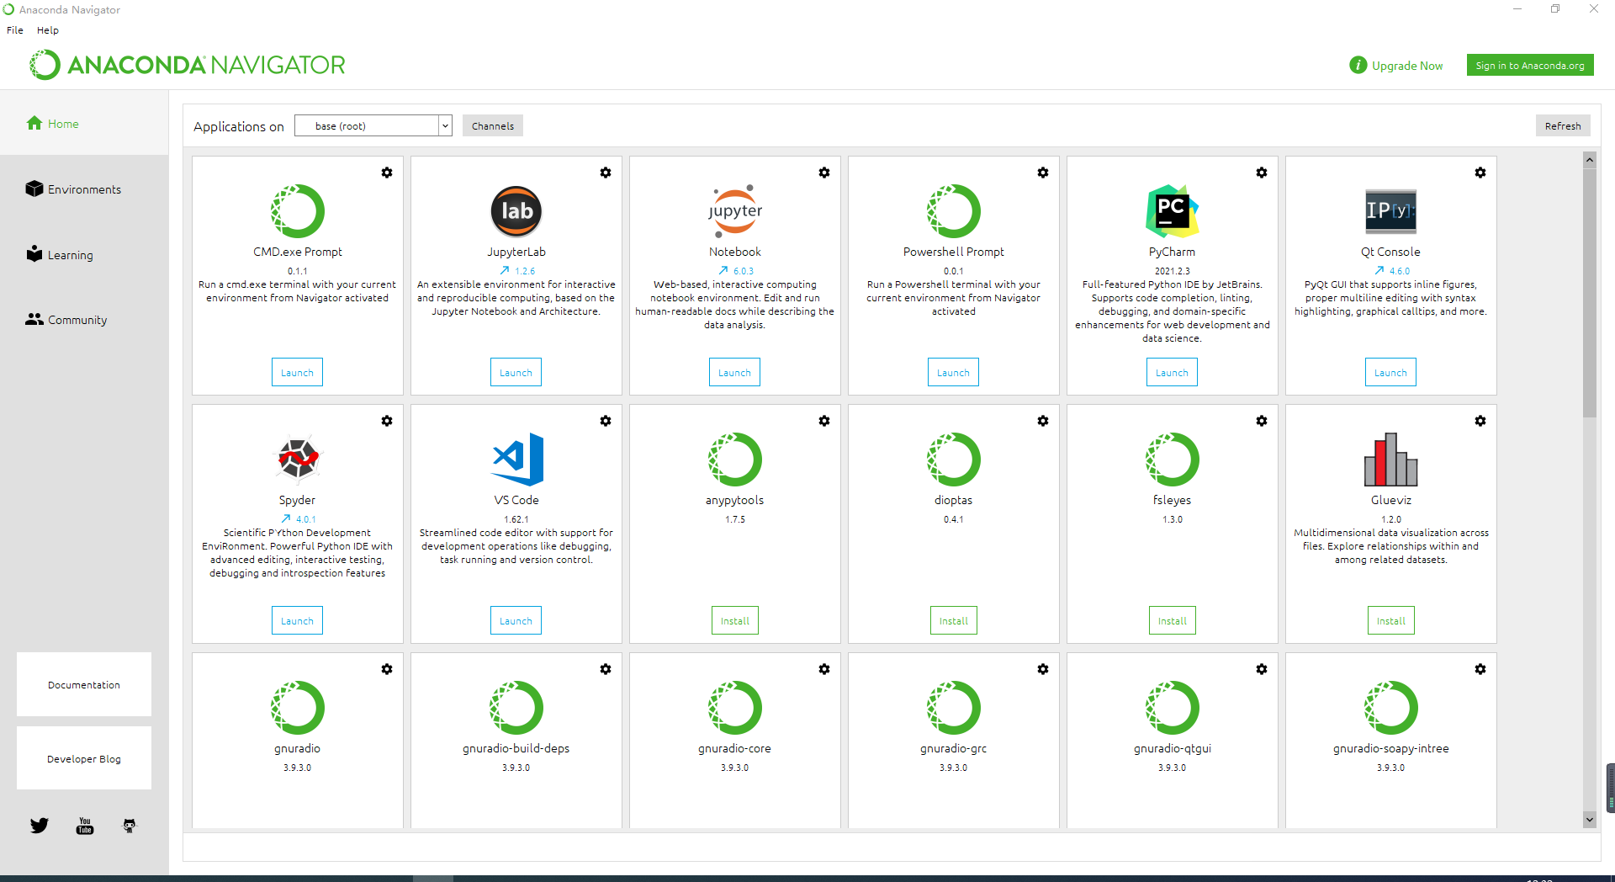Launch JupyterLab
The width and height of the screenshot is (1615, 882).
516,373
